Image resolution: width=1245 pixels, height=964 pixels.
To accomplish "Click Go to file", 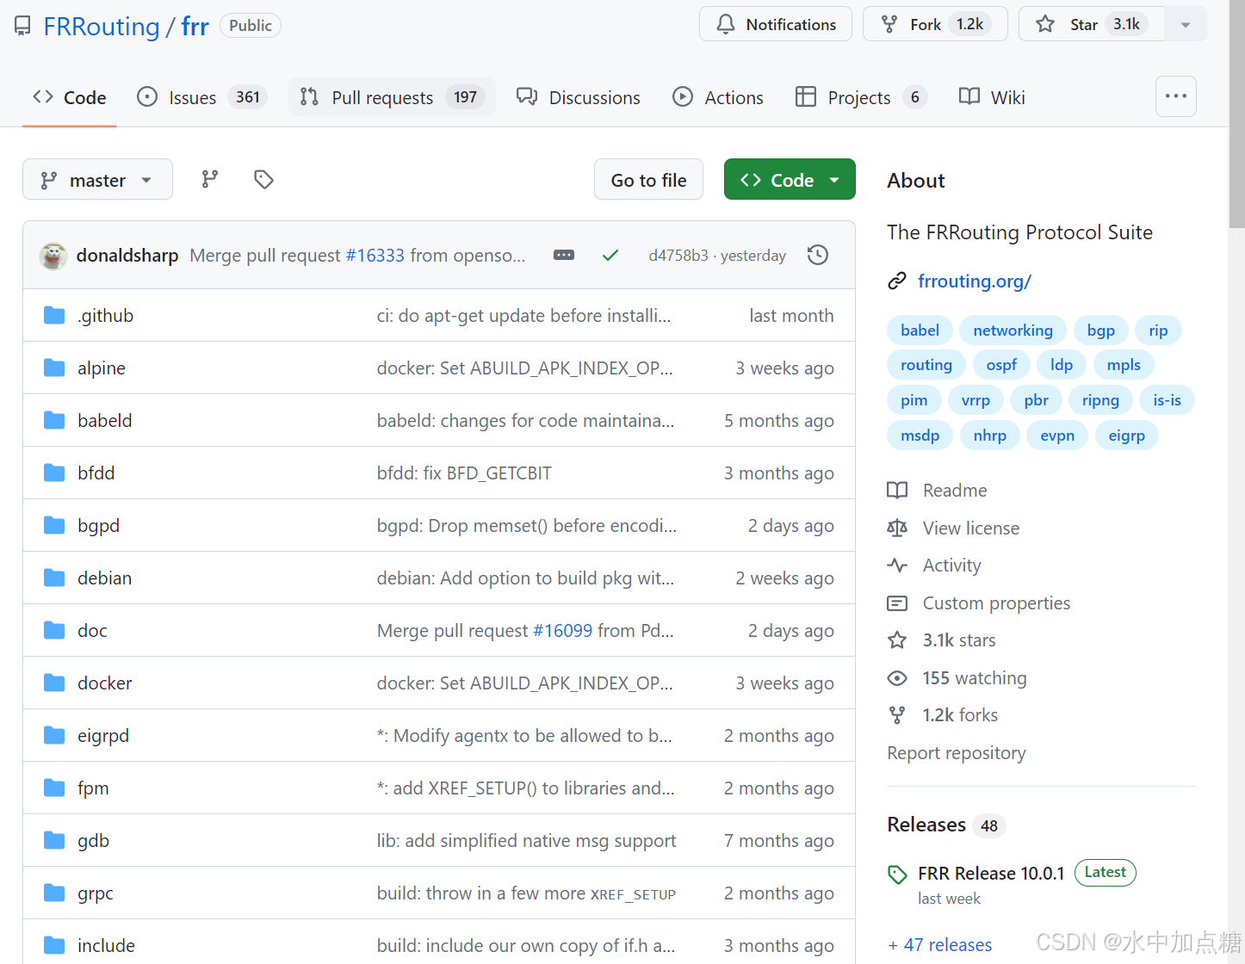I will coord(648,179).
